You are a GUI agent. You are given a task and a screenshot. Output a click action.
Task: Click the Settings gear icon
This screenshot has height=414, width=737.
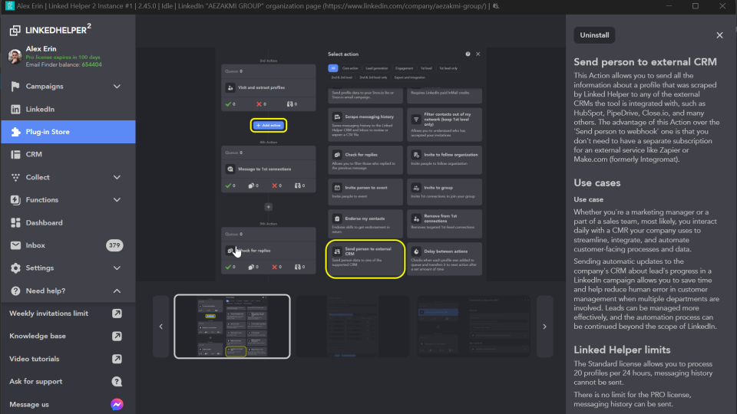[x=15, y=268]
